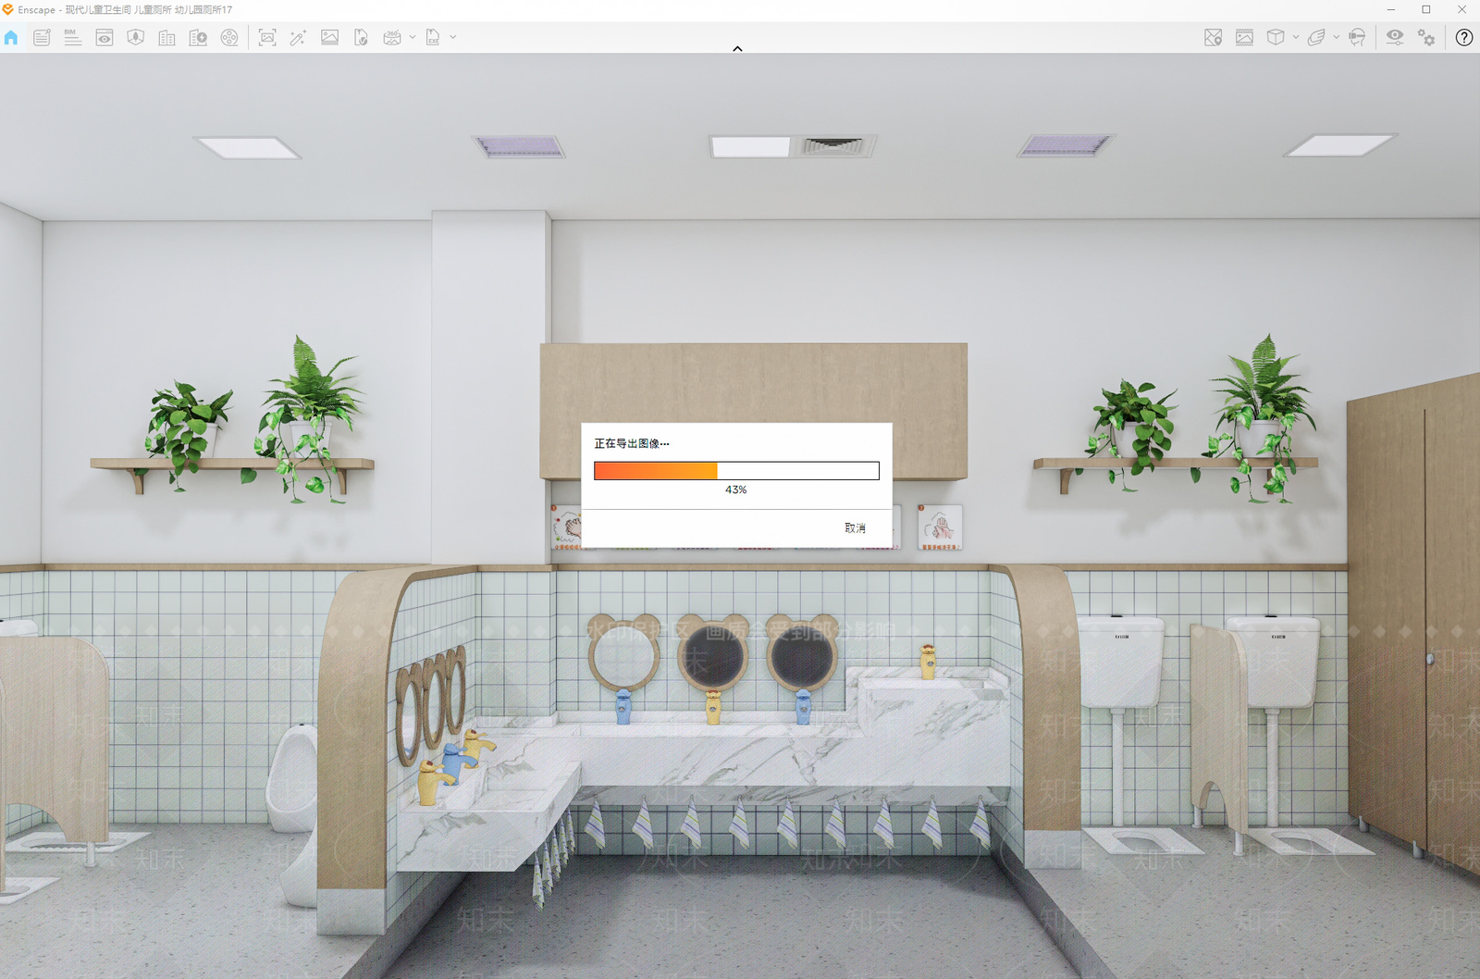Image resolution: width=1480 pixels, height=979 pixels.
Task: Enable the VR headset mode
Action: click(x=1357, y=38)
